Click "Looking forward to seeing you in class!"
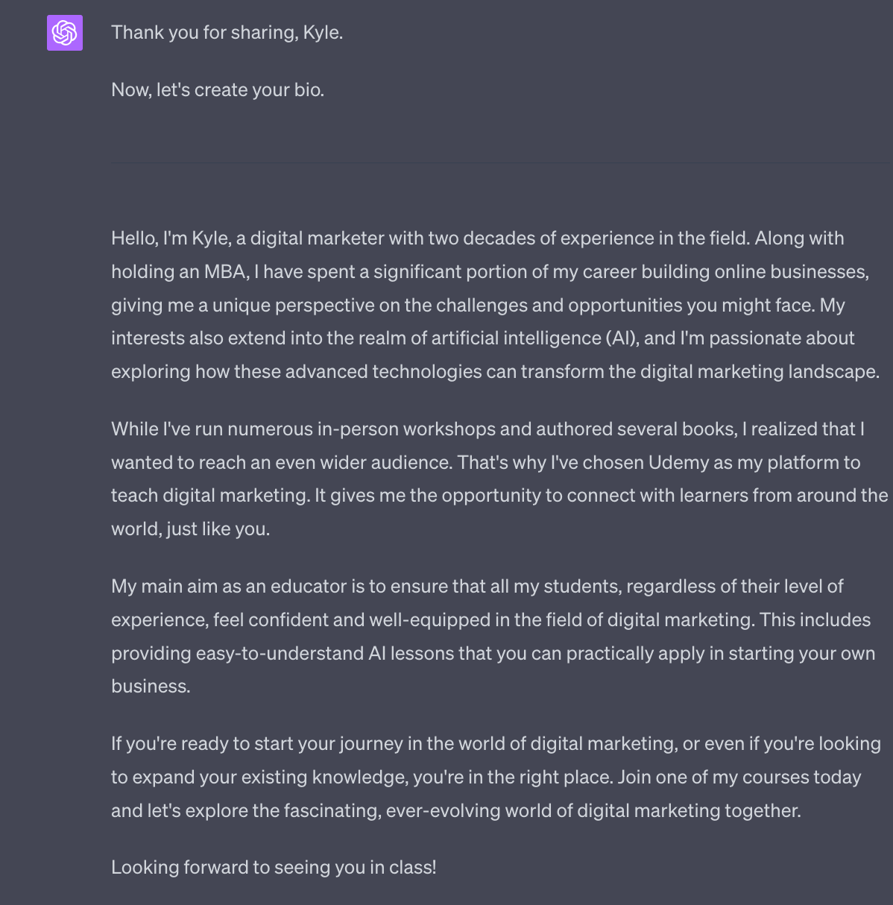893x905 pixels. (274, 868)
